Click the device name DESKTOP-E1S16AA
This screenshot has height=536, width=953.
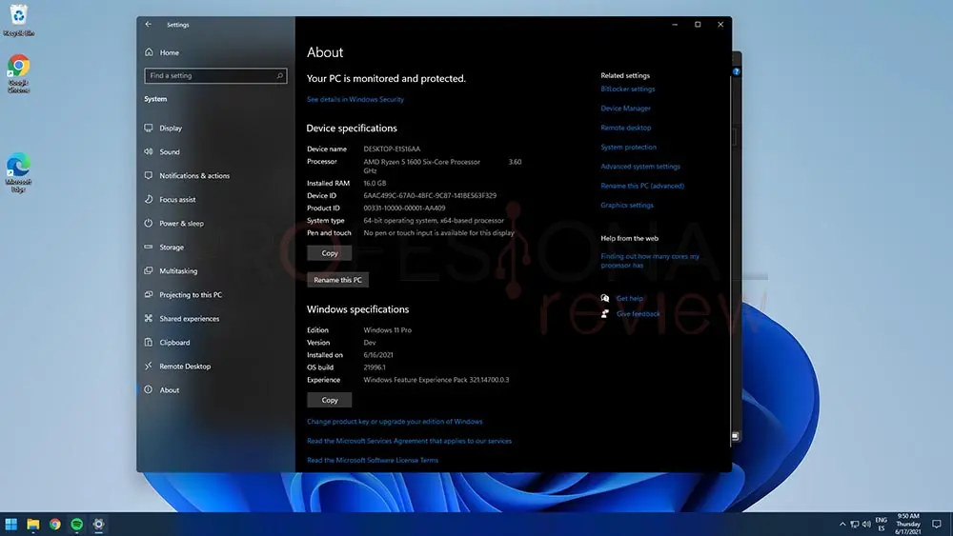(392, 149)
